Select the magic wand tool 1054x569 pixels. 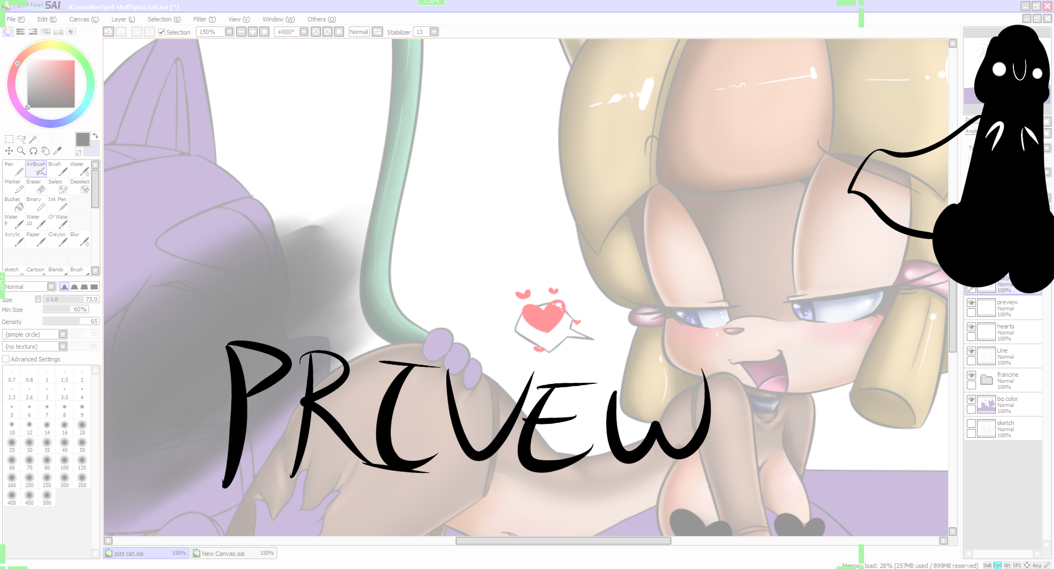click(33, 139)
